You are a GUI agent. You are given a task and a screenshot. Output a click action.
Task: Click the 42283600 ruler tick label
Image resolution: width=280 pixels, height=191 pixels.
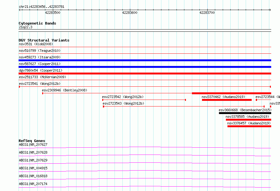(130, 13)
